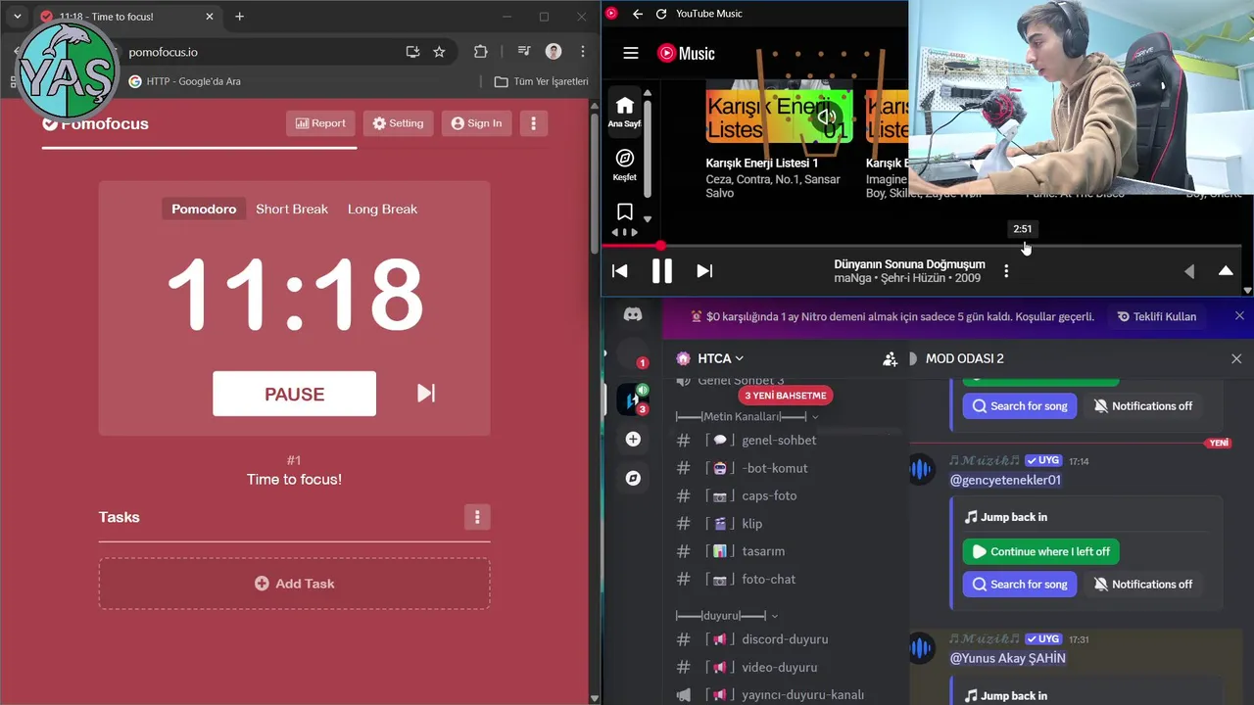Skip to next Pomofocus session
Viewport: 1254px width, 705px height.
click(x=426, y=393)
